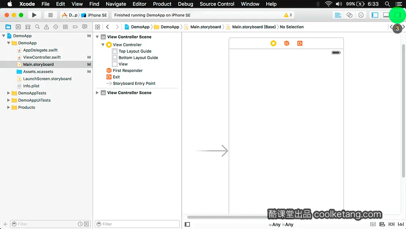The height and width of the screenshot is (229, 406).
Task: Open Assets.xcassets catalog
Action: point(38,72)
